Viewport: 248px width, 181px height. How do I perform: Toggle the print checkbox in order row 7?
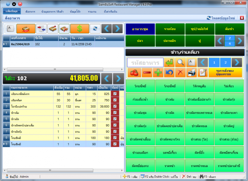115,131
